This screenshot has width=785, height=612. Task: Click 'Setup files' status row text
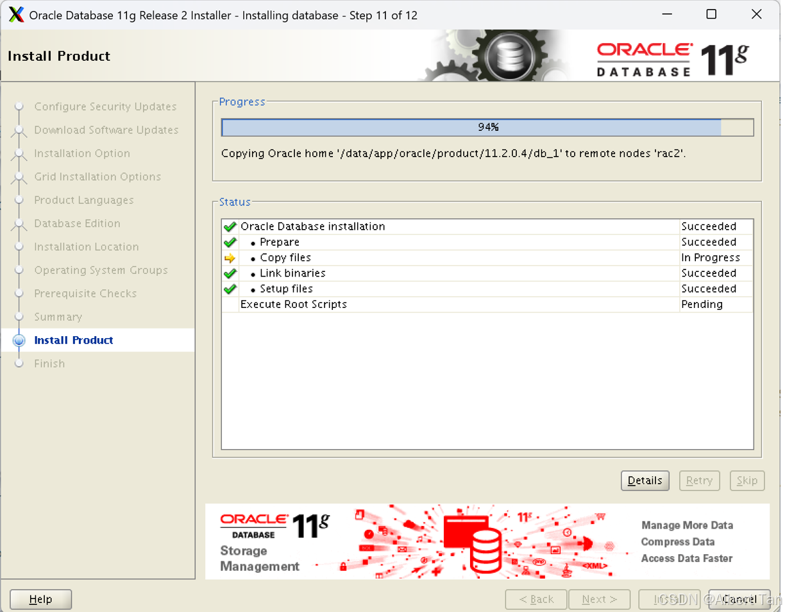[286, 289]
